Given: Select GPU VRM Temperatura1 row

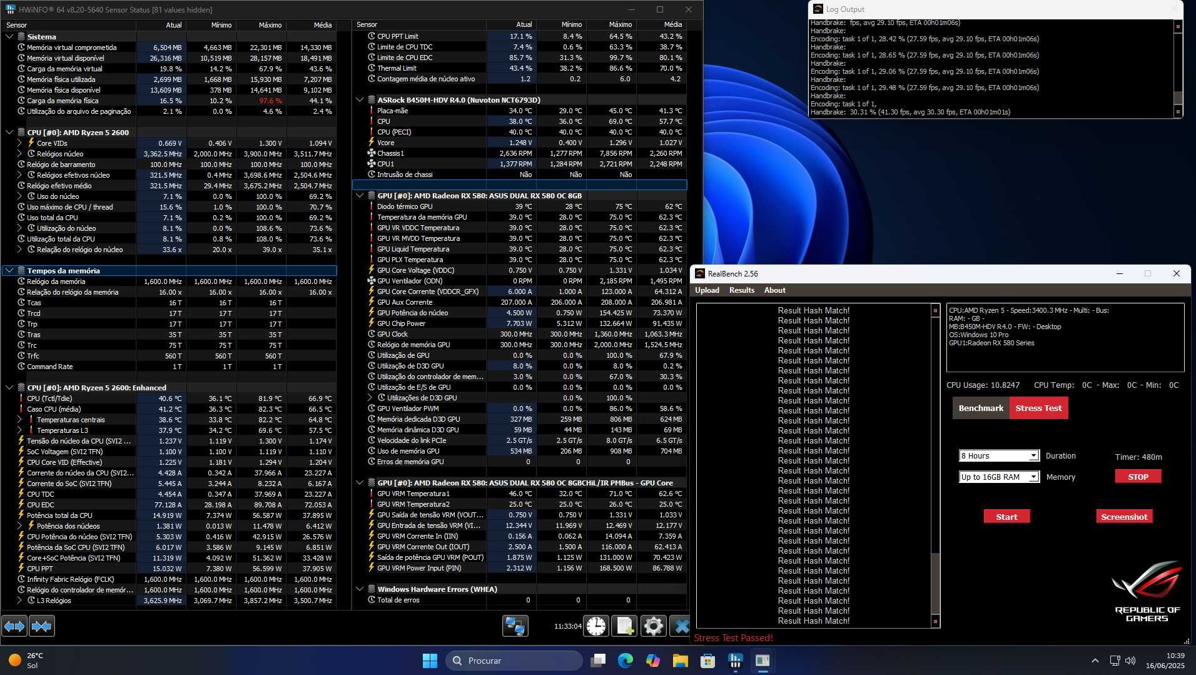Looking at the screenshot, I should [519, 494].
